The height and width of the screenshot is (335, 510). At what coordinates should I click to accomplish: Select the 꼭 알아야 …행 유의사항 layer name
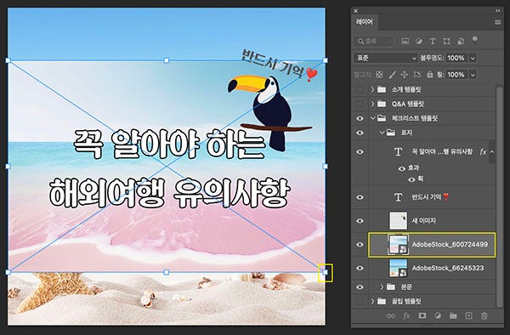coord(442,152)
